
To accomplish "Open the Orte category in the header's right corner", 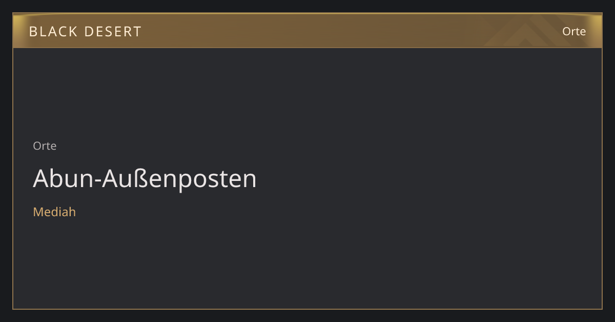I will click(x=574, y=31).
